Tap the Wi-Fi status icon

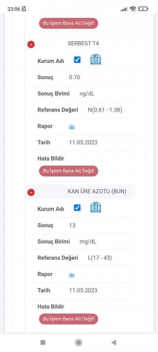[133, 9]
